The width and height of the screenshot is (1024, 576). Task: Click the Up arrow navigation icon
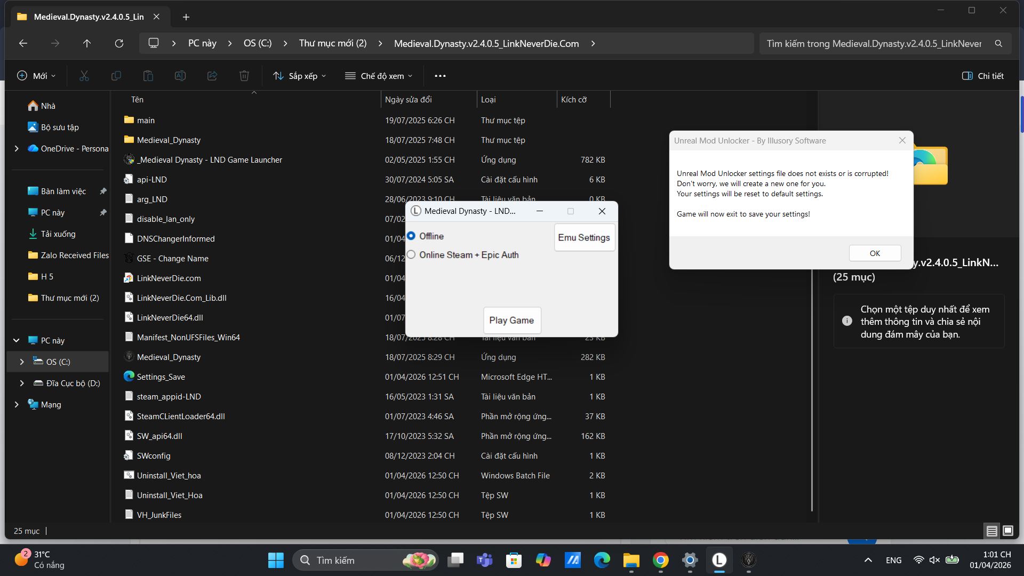[87, 43]
